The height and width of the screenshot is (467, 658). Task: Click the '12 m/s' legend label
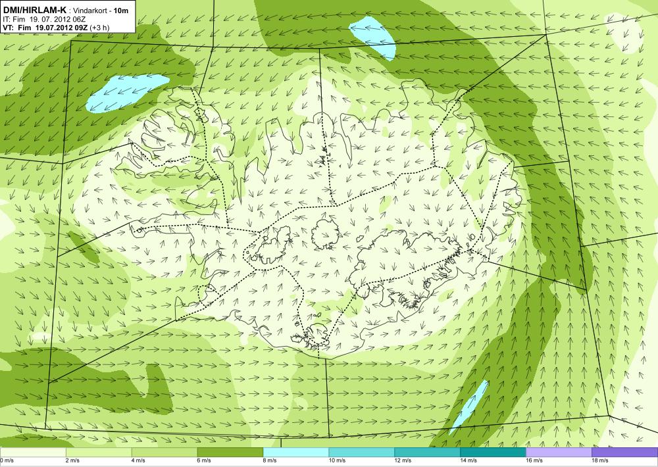pos(403,460)
